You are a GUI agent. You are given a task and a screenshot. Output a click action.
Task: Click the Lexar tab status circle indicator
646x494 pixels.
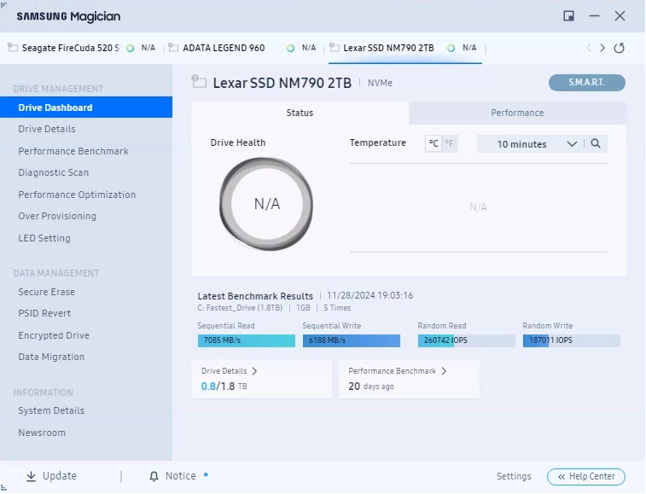coord(451,48)
